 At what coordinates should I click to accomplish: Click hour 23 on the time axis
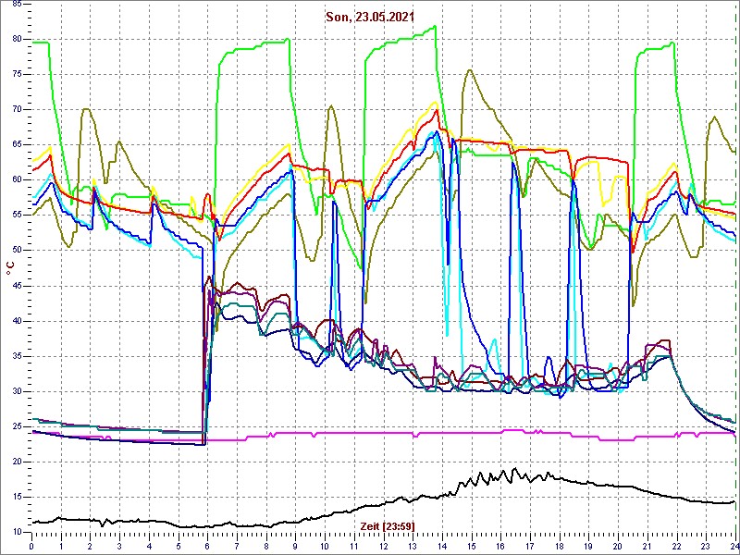(706, 545)
